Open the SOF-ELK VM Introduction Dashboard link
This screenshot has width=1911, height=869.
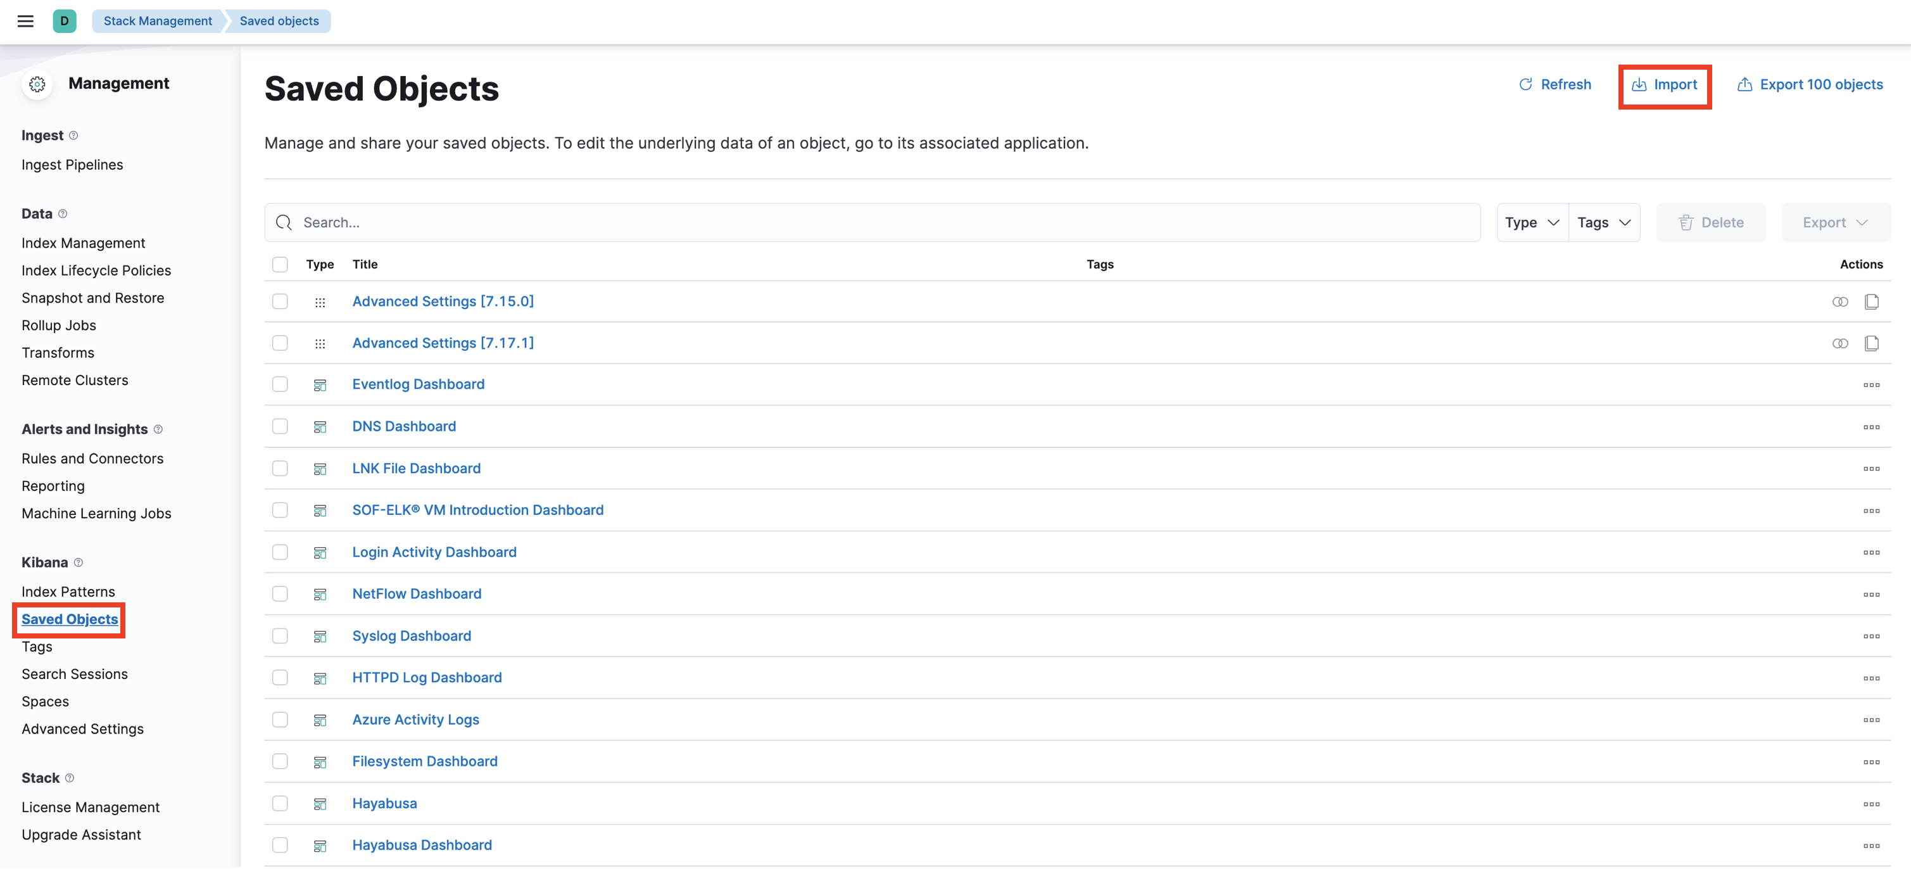point(477,510)
